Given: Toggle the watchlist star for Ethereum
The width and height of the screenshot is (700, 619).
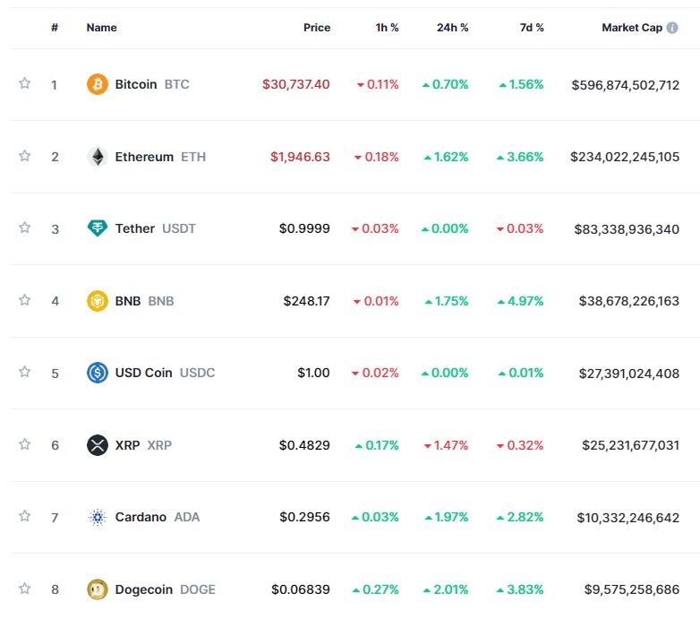Looking at the screenshot, I should (25, 156).
